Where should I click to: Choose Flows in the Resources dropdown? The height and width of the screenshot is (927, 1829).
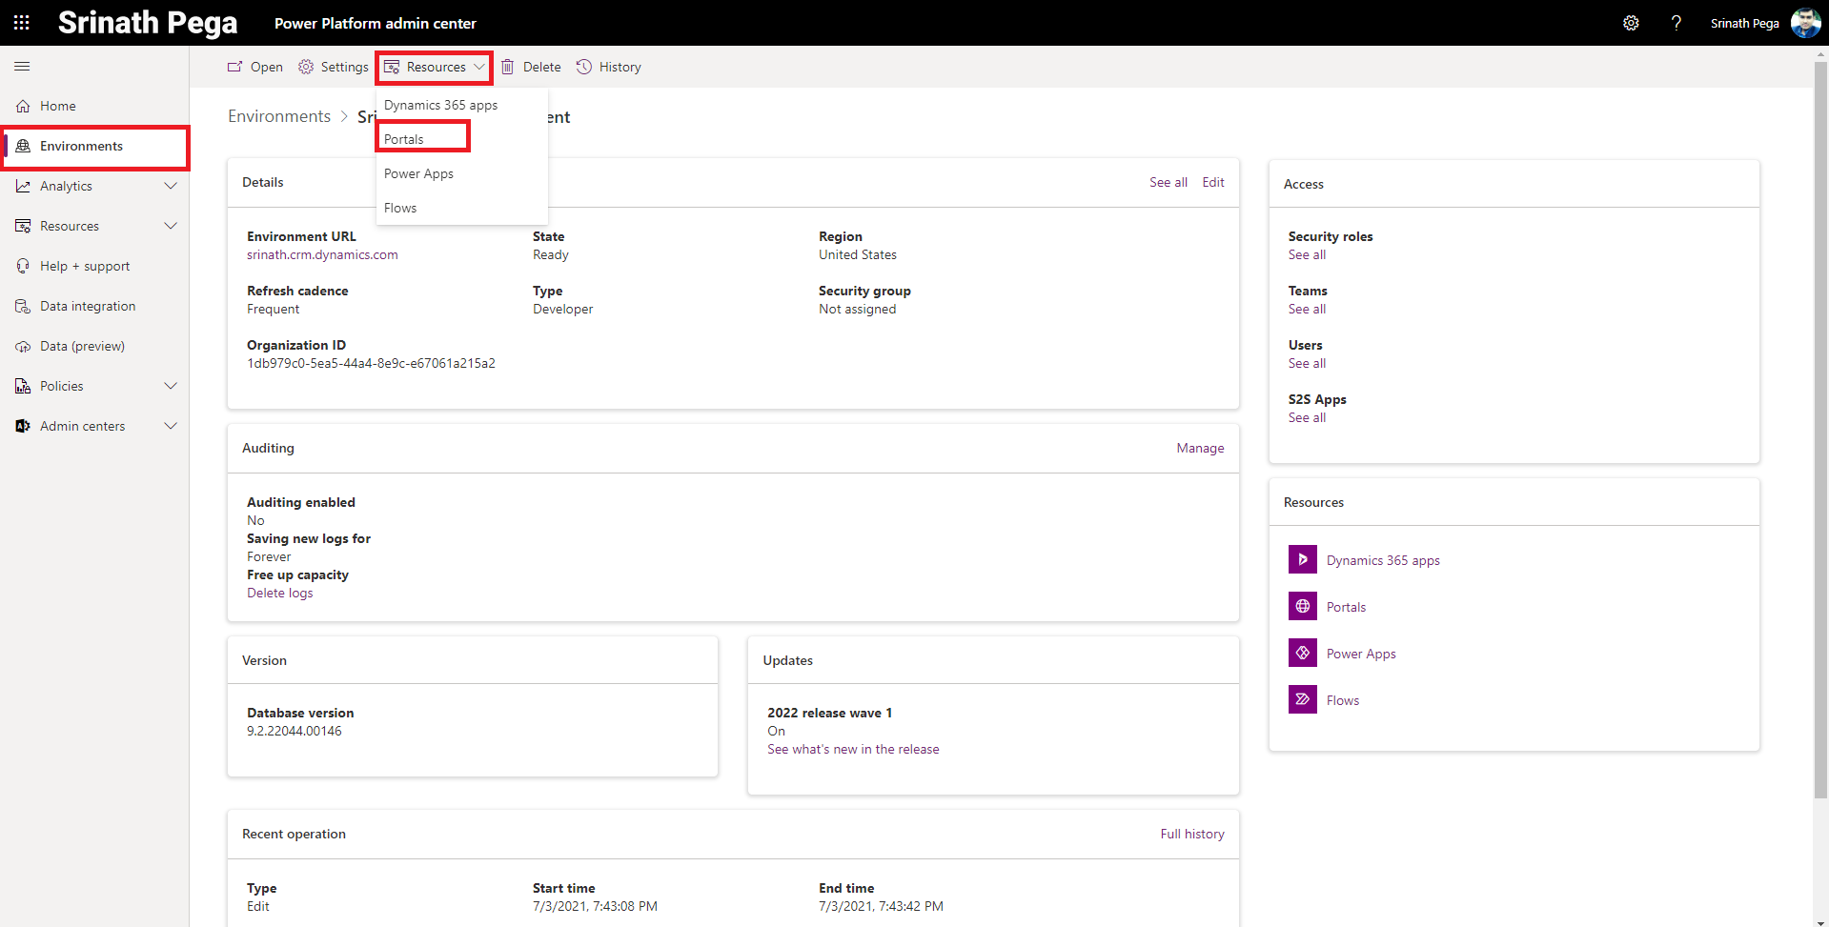pyautogui.click(x=400, y=209)
